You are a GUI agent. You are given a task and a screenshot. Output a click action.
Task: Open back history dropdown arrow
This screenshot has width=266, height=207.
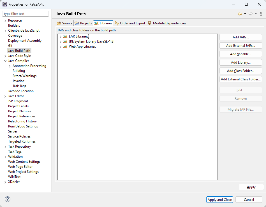coord(245,14)
